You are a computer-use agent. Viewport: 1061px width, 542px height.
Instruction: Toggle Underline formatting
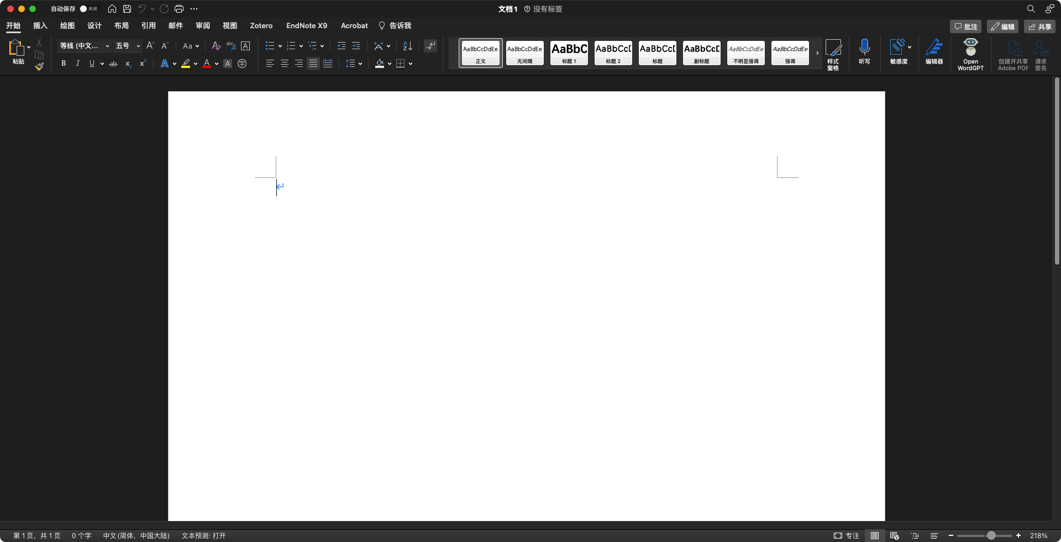[x=92, y=64]
